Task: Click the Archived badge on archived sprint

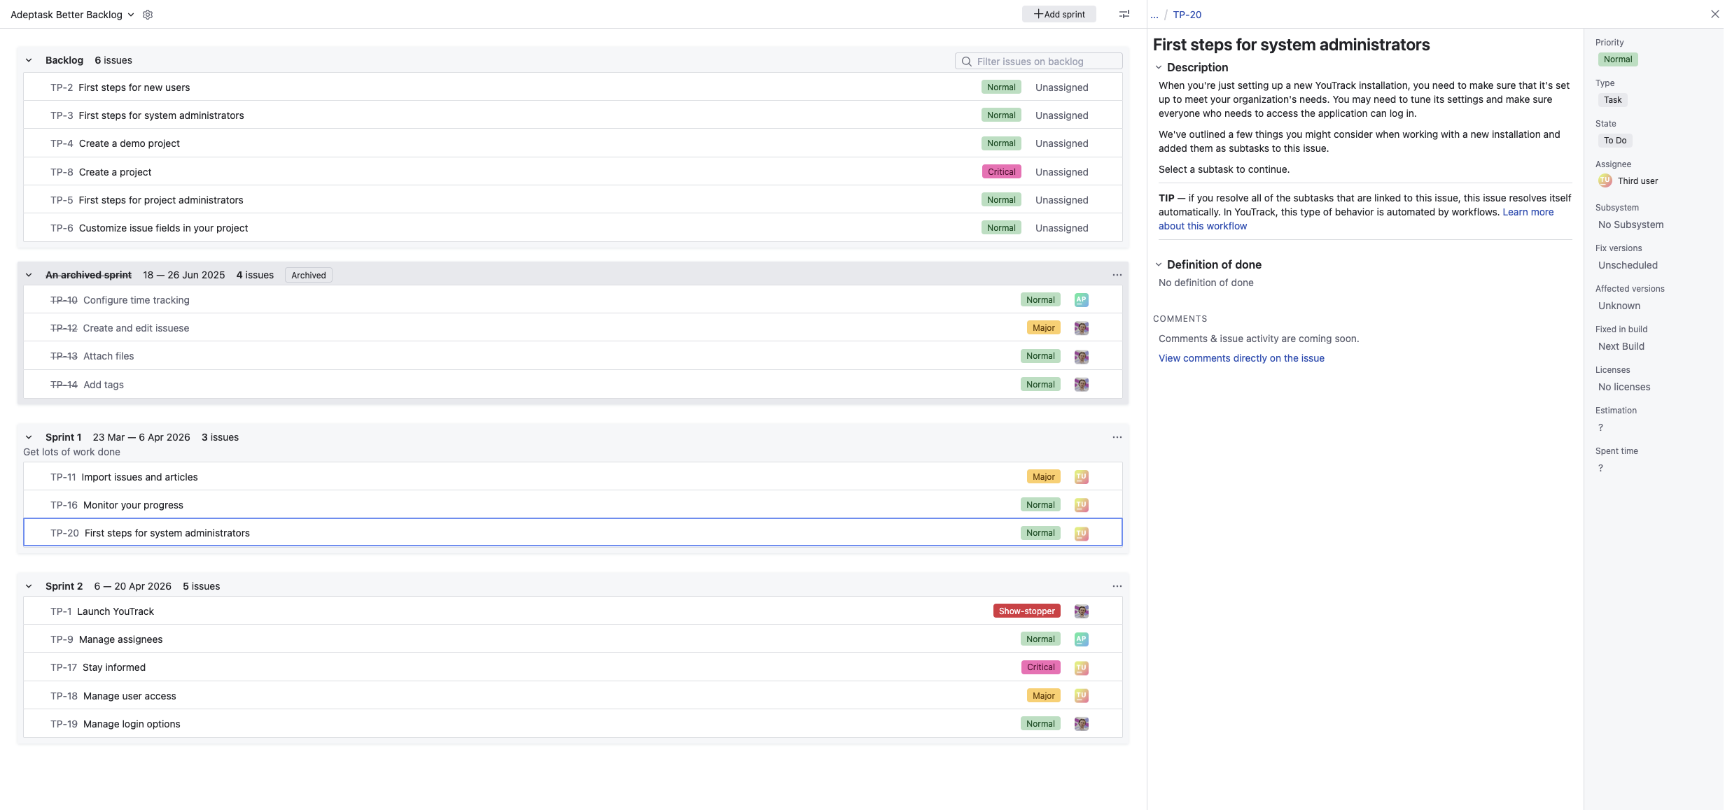Action: [309, 275]
